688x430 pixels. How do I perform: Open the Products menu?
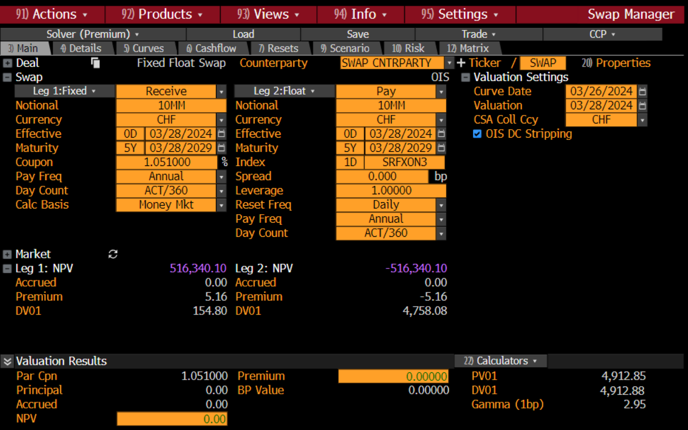pyautogui.click(x=163, y=14)
